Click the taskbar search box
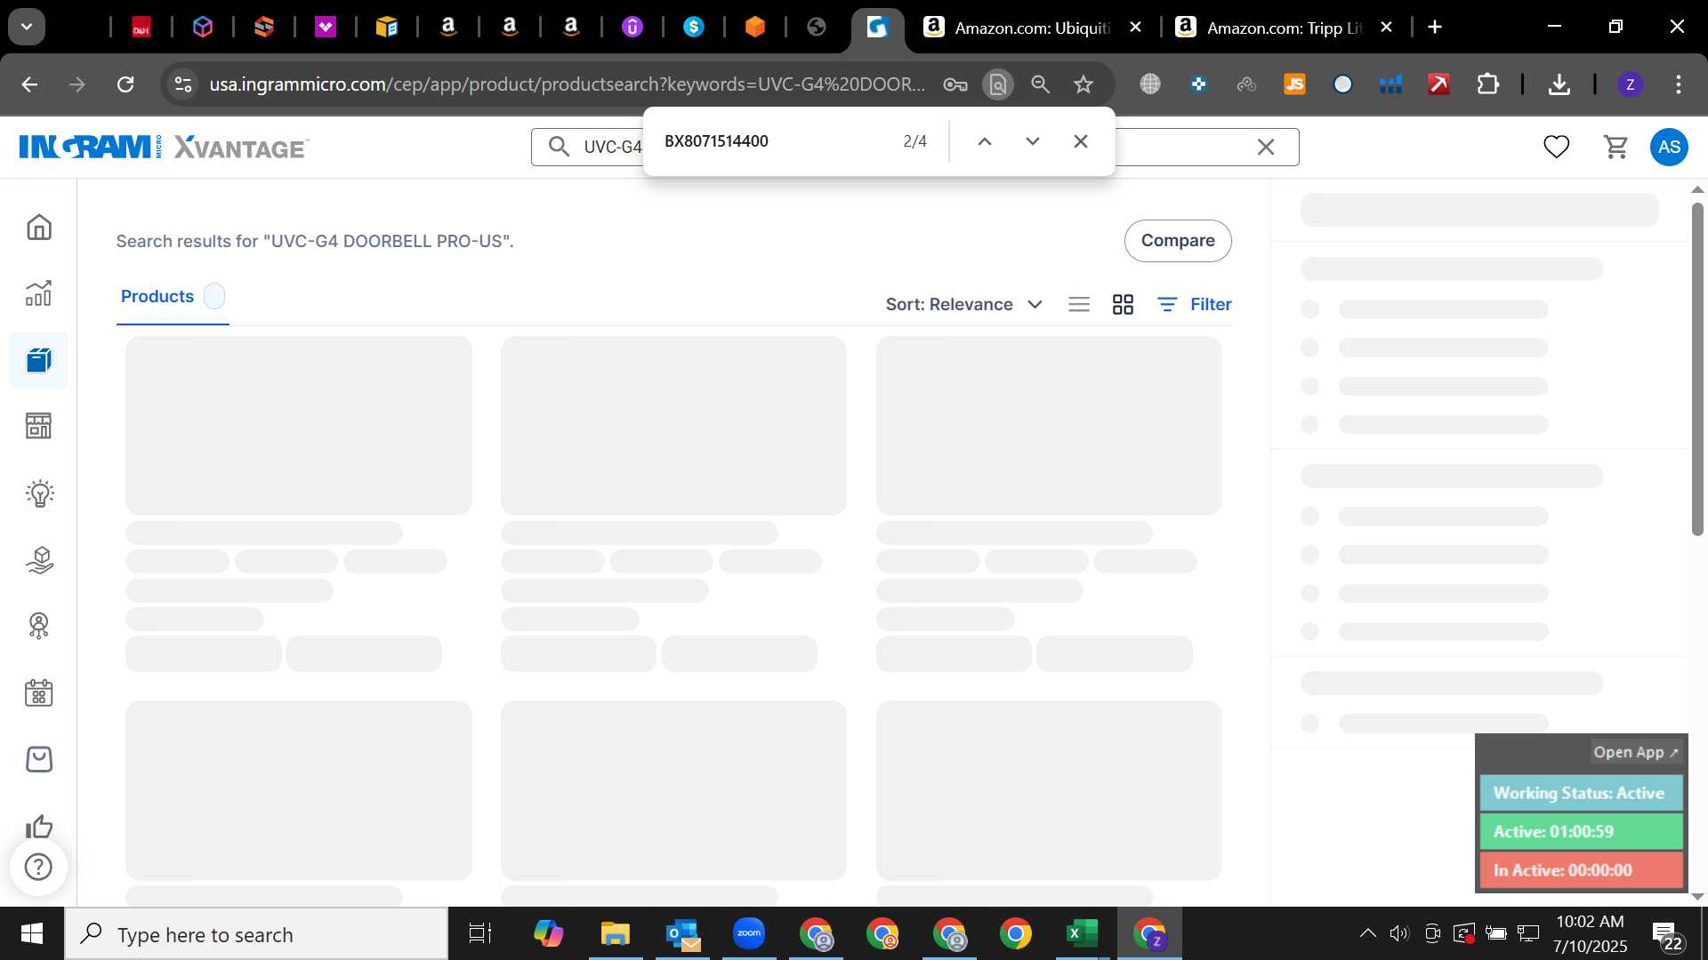The image size is (1708, 960). click(256, 934)
